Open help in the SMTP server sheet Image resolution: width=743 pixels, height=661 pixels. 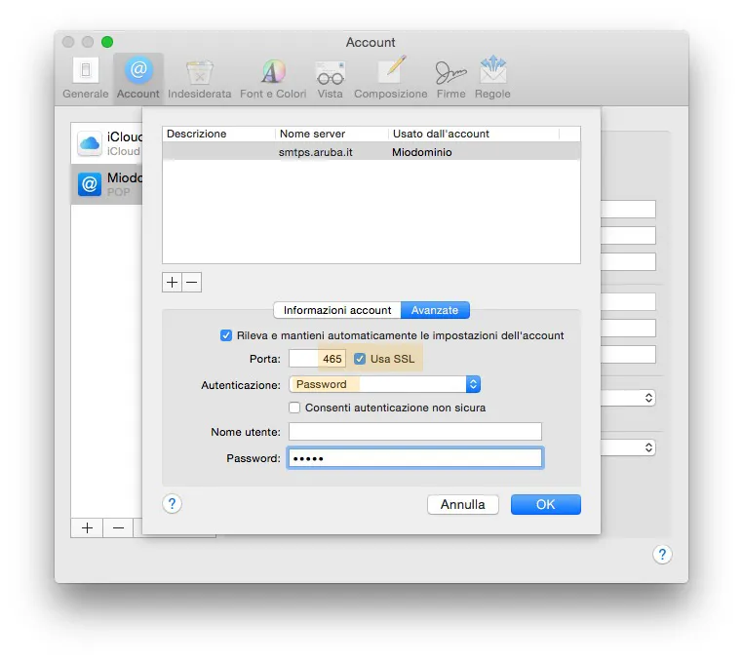tap(172, 504)
